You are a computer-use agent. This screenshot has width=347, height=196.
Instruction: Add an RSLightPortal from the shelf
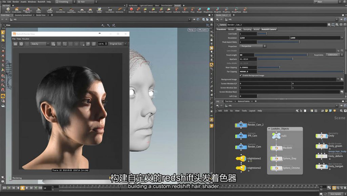[x=236, y=10]
